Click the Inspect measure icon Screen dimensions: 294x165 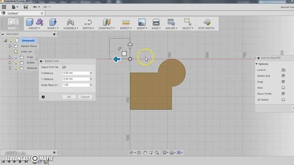(126, 22)
